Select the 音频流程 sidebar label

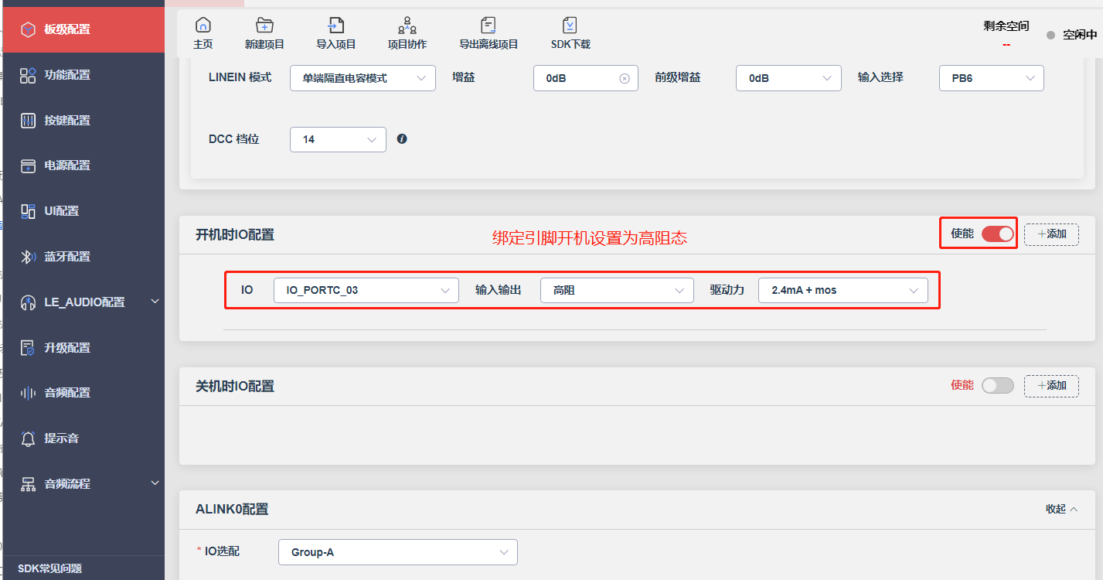(x=67, y=484)
